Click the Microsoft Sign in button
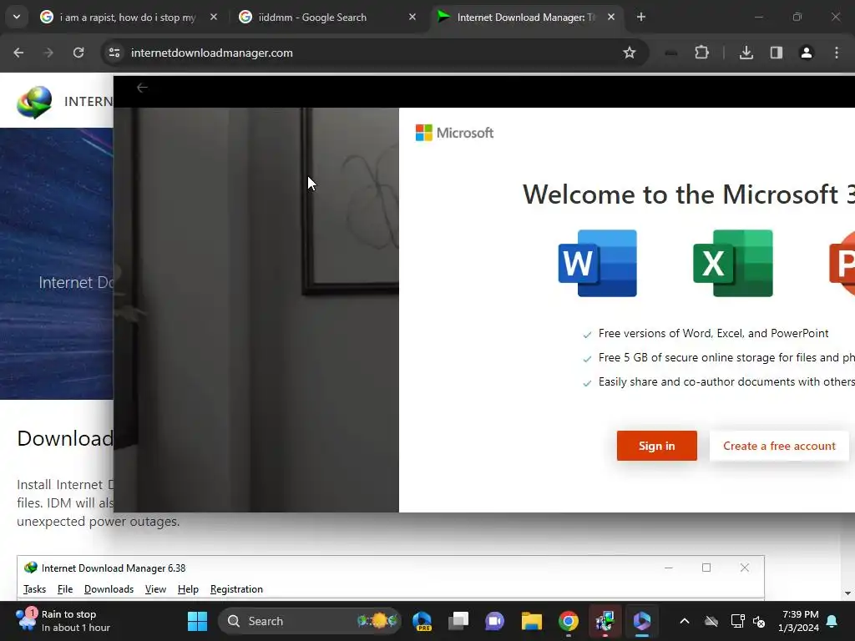 point(656,446)
